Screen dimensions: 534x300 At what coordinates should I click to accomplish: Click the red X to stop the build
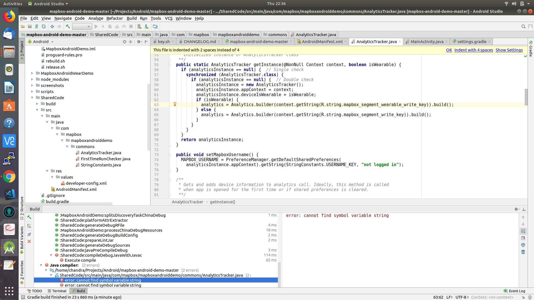tap(29, 241)
